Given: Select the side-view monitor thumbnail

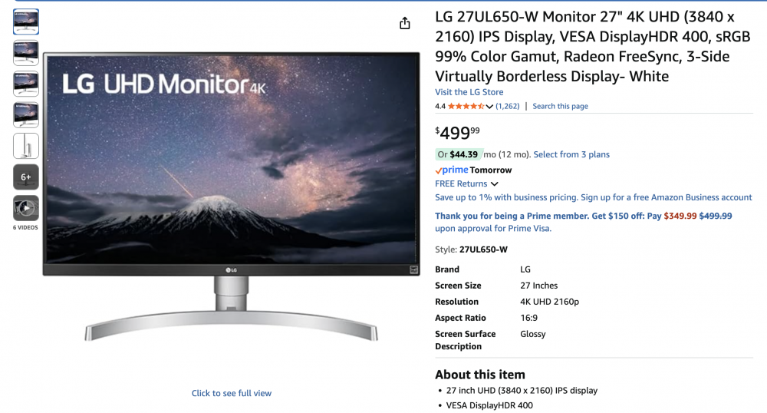Looking at the screenshot, I should 26,146.
